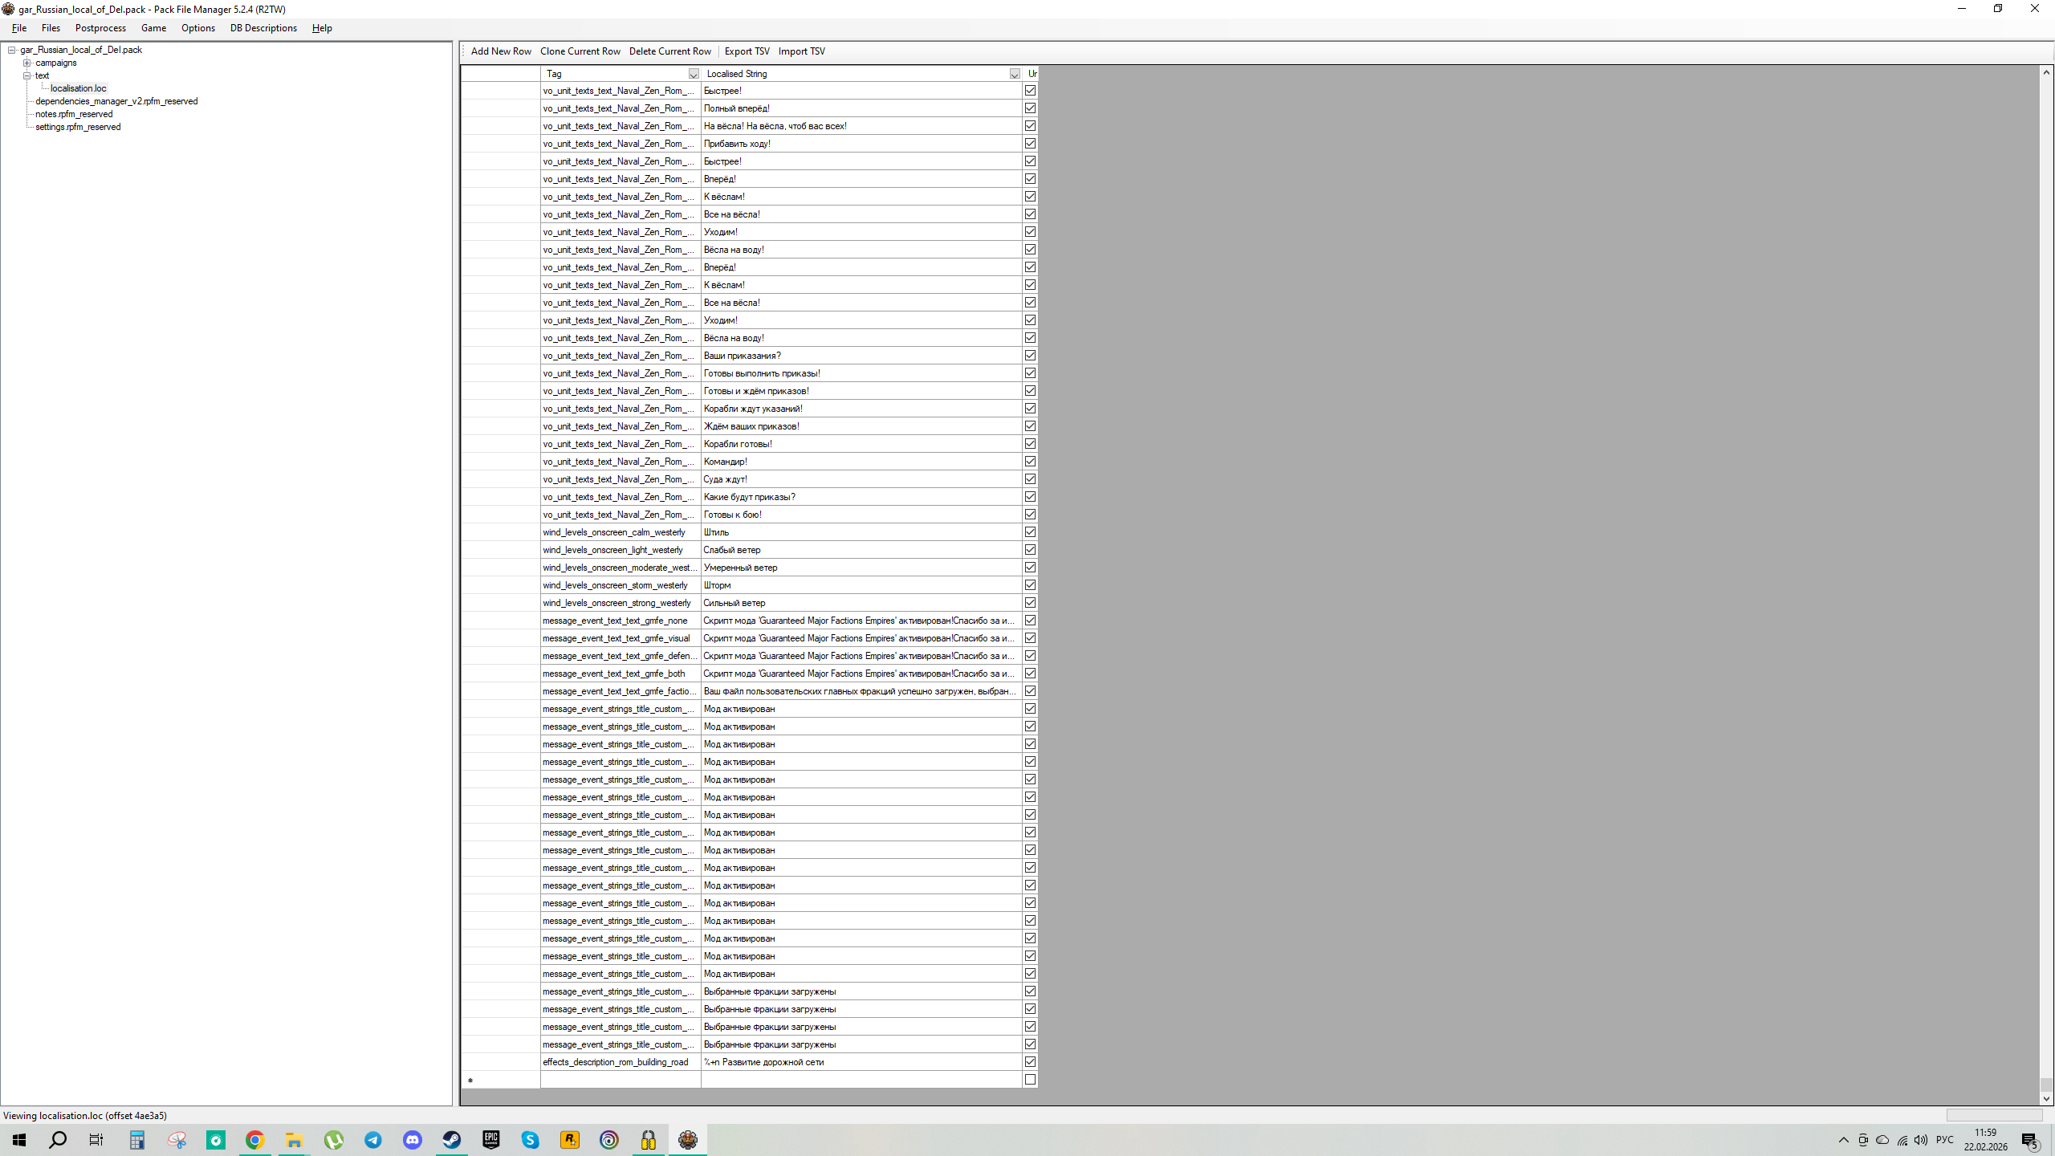
Task: Open Steam from the taskbar
Action: pyautogui.click(x=452, y=1140)
